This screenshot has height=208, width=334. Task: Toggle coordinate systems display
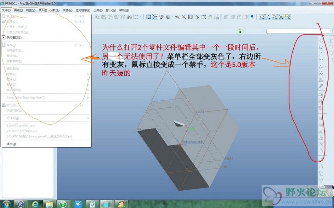281,17
